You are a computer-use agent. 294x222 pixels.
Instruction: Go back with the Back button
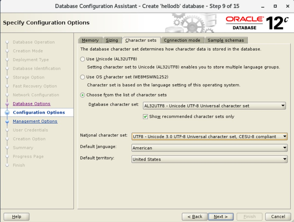pos(195,217)
